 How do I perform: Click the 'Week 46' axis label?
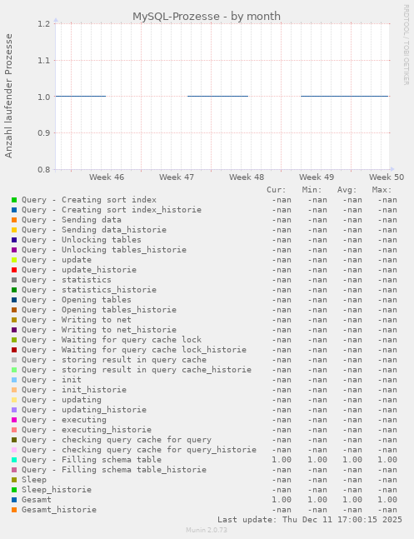pyautogui.click(x=107, y=177)
